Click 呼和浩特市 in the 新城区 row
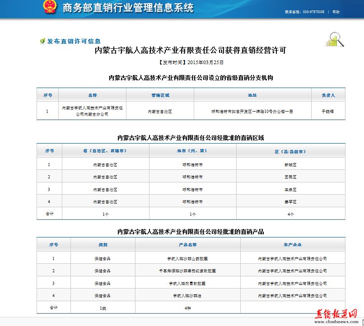 click(192, 165)
